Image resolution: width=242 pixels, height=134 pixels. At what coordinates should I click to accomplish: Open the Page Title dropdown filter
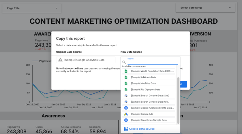32,8
